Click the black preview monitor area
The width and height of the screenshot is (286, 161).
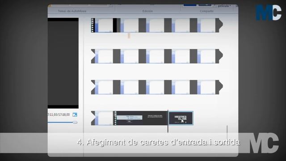pos(63,63)
